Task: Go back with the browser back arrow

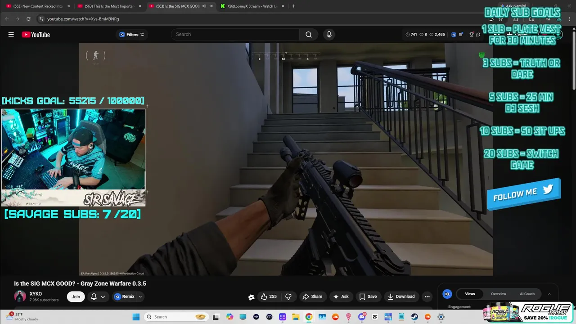Action: coord(7,19)
